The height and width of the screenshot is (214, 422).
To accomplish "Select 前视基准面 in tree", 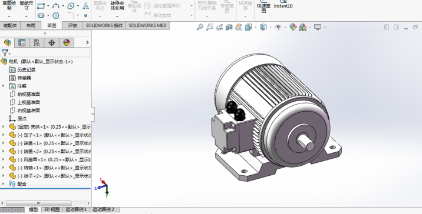I will pos(28,94).
